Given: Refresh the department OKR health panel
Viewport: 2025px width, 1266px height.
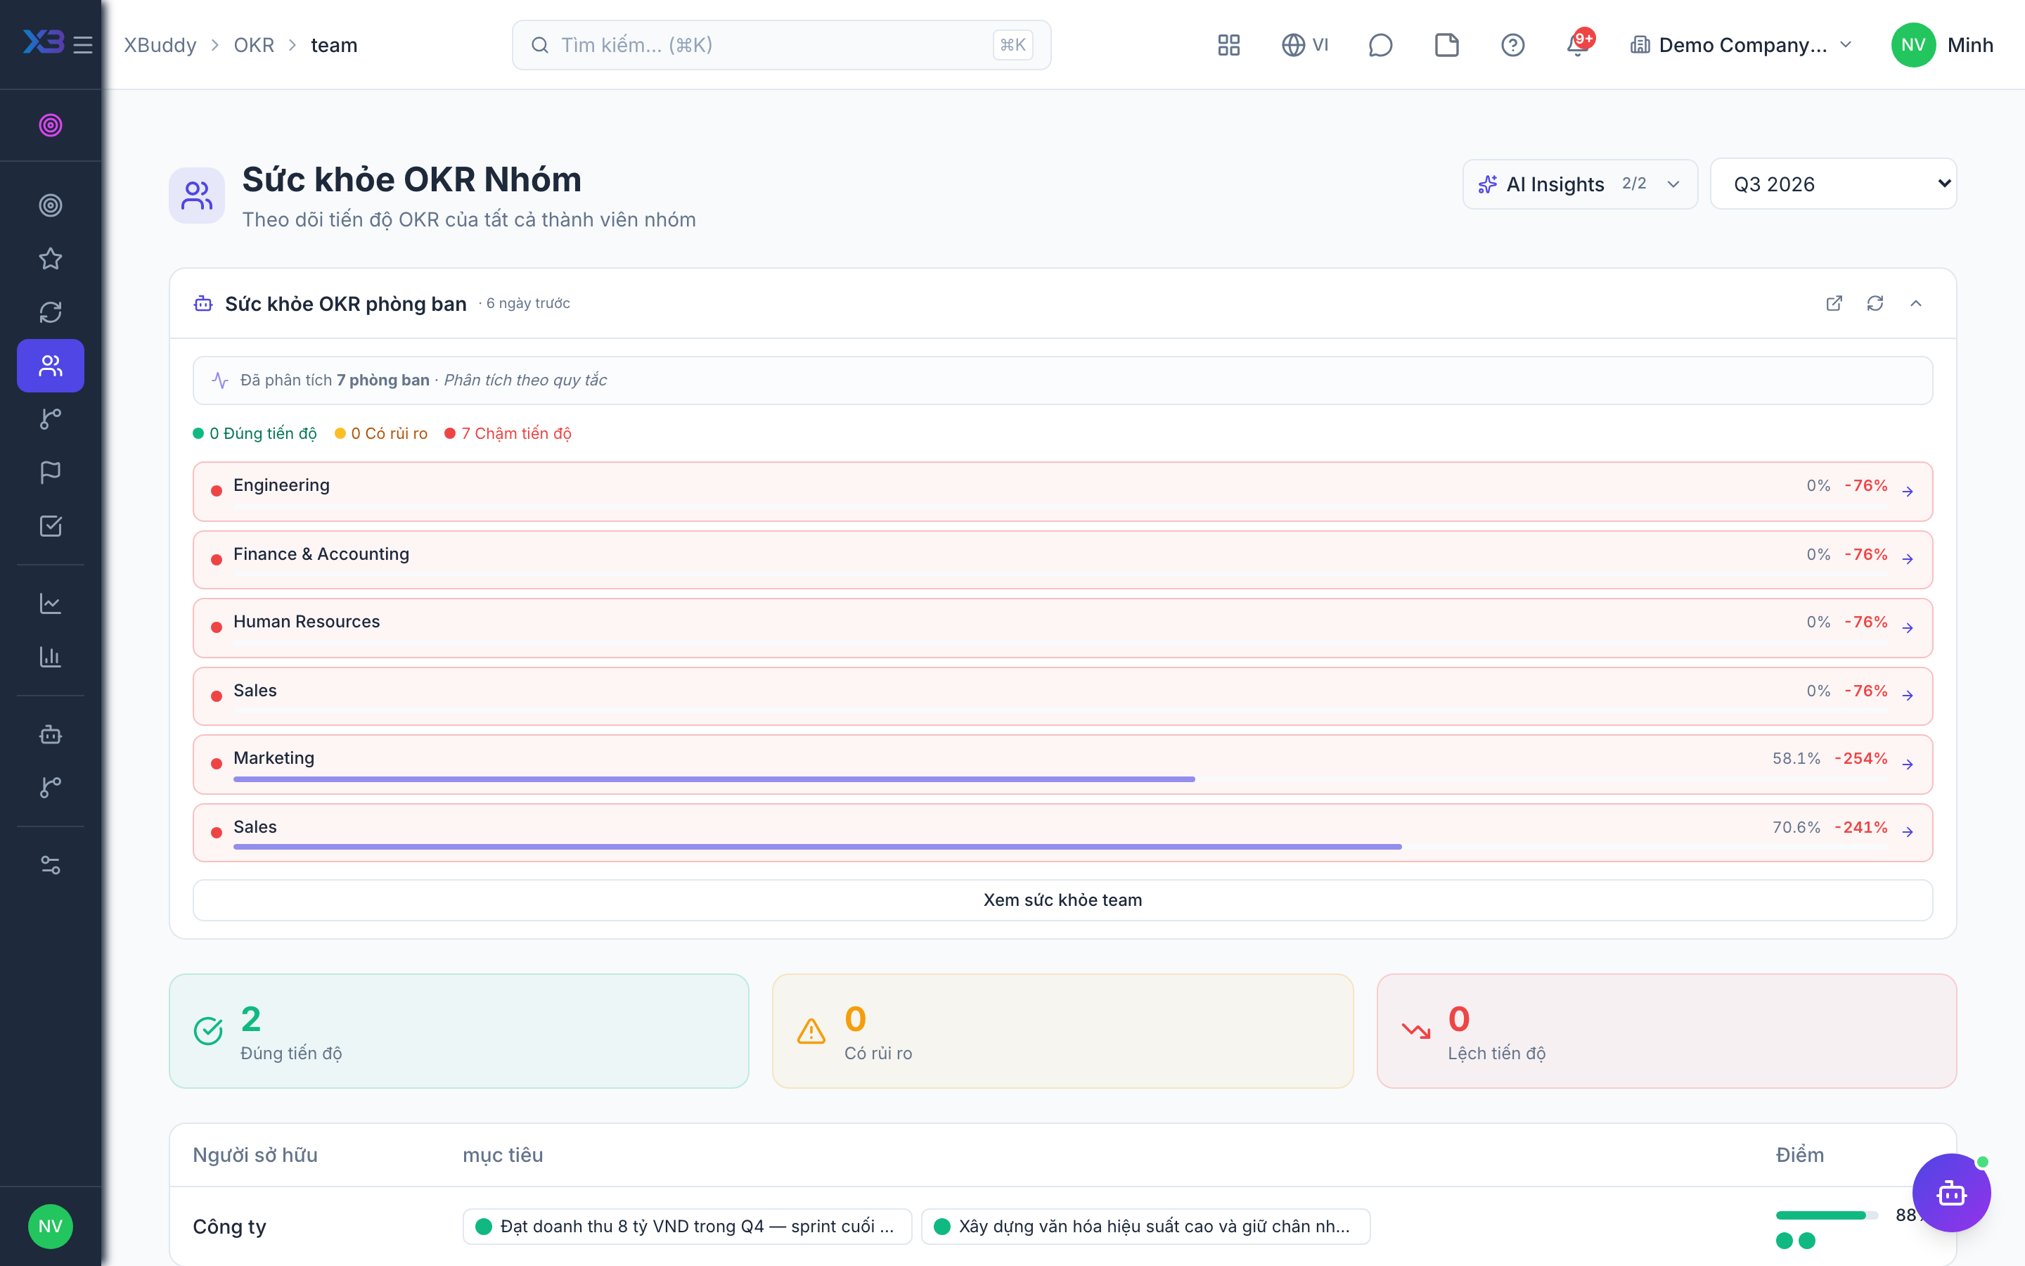Looking at the screenshot, I should [x=1875, y=303].
